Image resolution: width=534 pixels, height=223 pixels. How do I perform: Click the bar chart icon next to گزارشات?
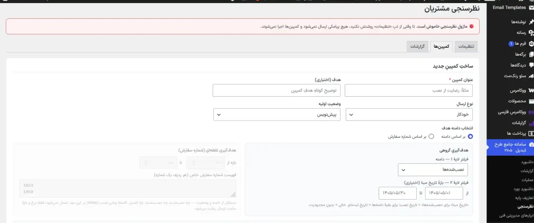pos(531,123)
